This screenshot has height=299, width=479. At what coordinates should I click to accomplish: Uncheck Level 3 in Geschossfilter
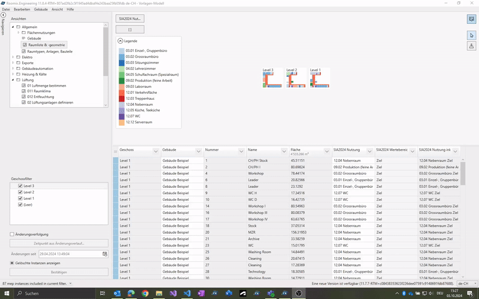click(x=20, y=186)
